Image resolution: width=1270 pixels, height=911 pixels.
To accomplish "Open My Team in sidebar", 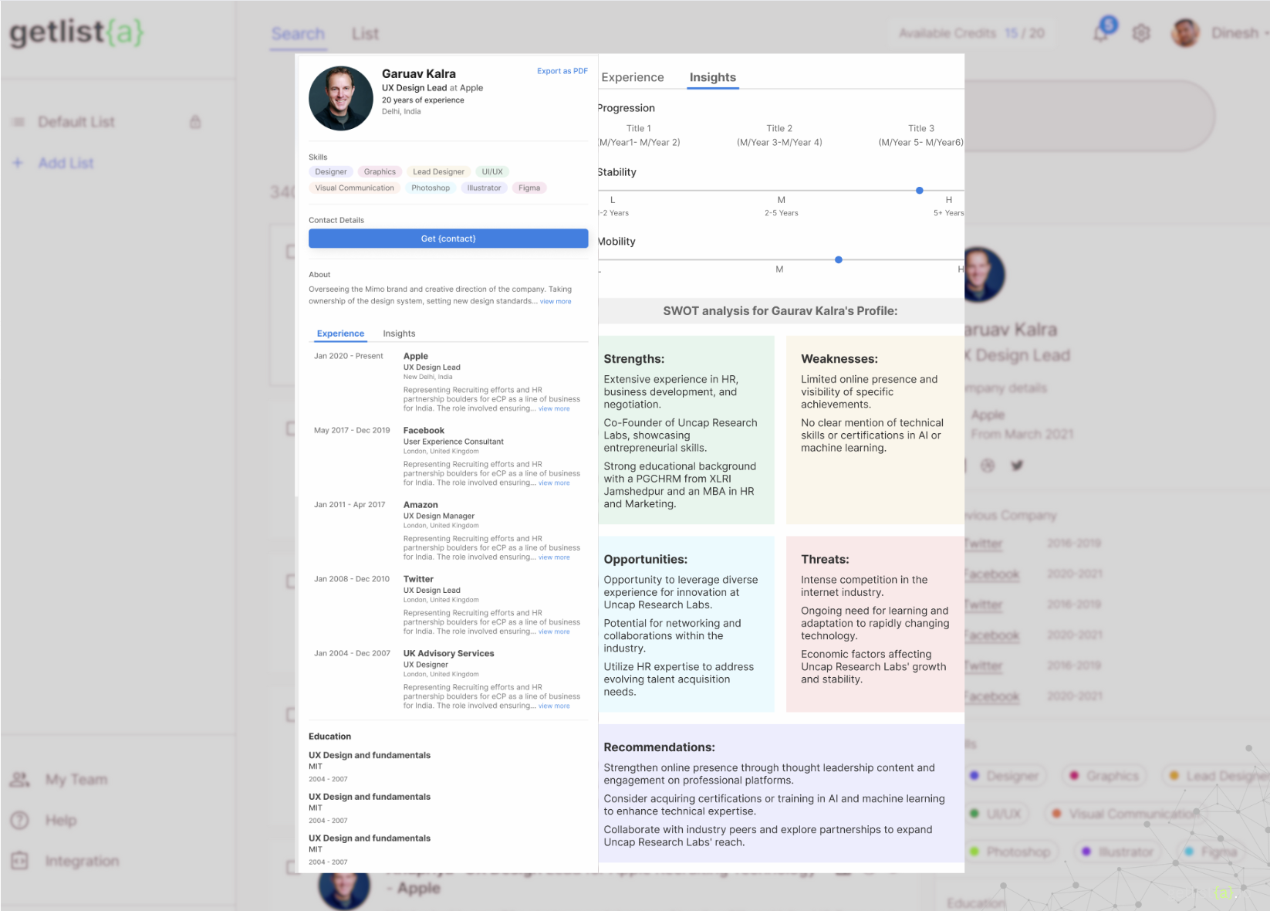I will coord(76,780).
